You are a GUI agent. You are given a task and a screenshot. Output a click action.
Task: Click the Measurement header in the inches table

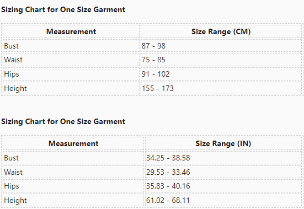coord(73,143)
